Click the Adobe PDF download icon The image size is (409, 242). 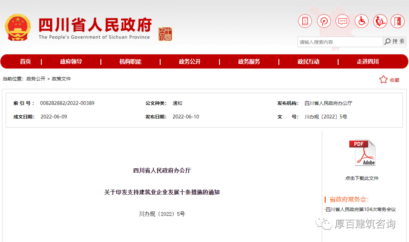coord(362,153)
